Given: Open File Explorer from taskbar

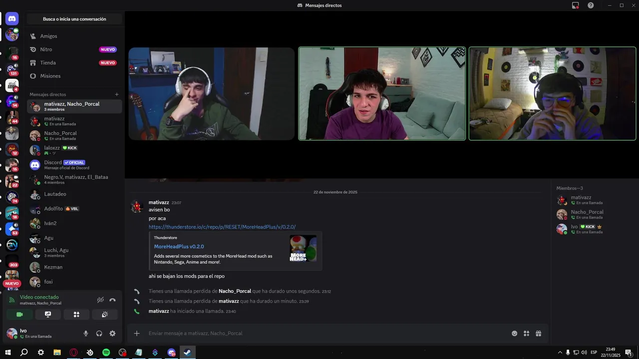Looking at the screenshot, I should 57,353.
